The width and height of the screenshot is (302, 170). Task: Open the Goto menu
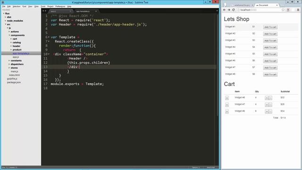pyautogui.click(x=36, y=6)
